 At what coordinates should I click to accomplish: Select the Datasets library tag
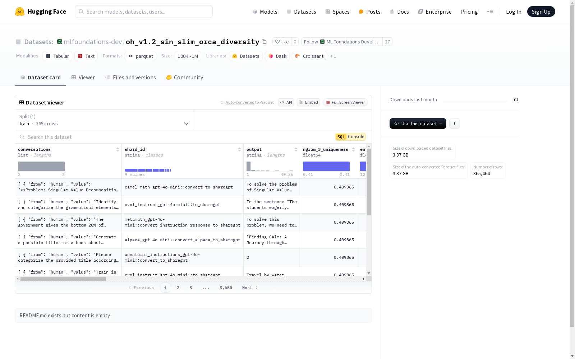click(246, 56)
